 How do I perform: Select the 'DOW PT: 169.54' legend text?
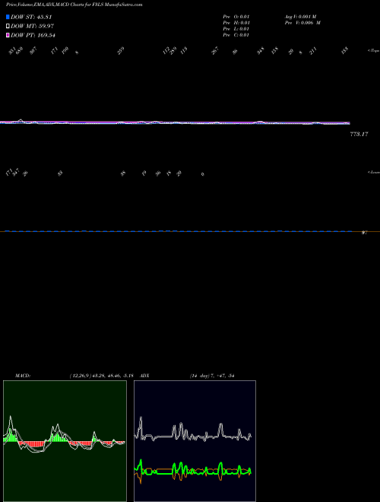pos(33,35)
